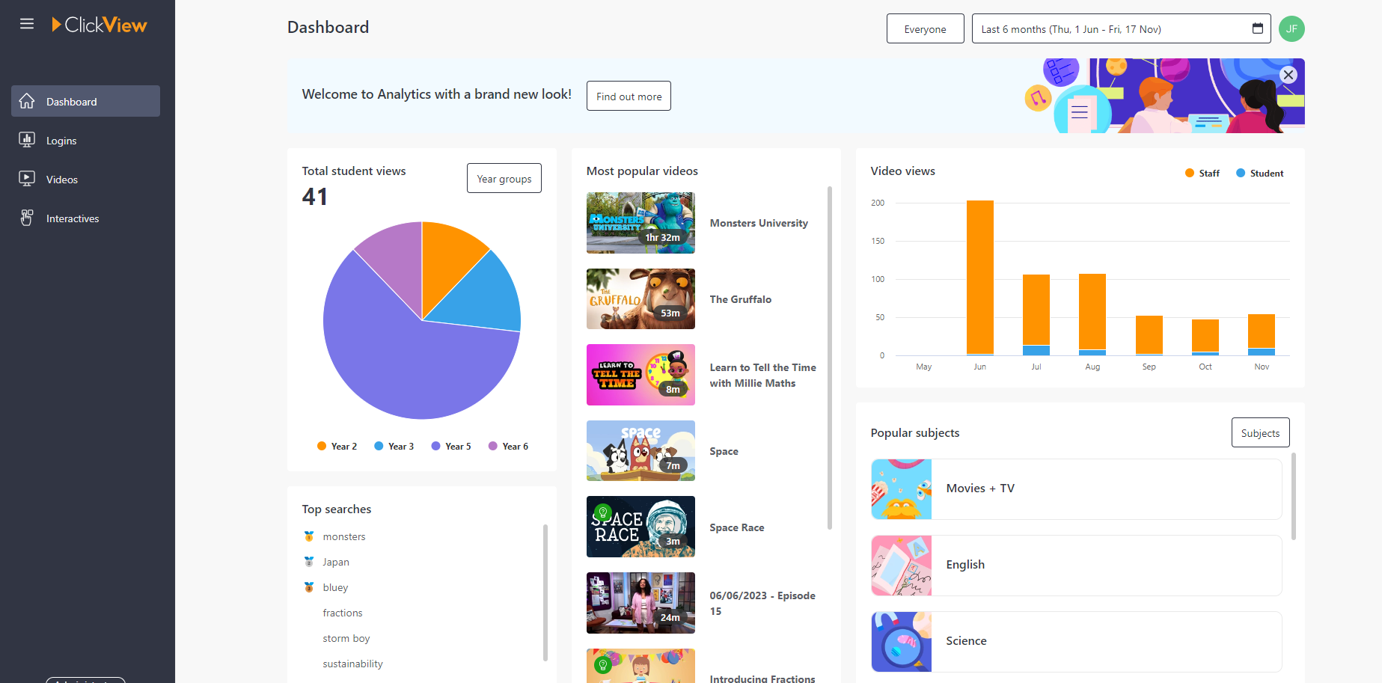
Task: Open the JF user avatar
Action: coord(1291,29)
